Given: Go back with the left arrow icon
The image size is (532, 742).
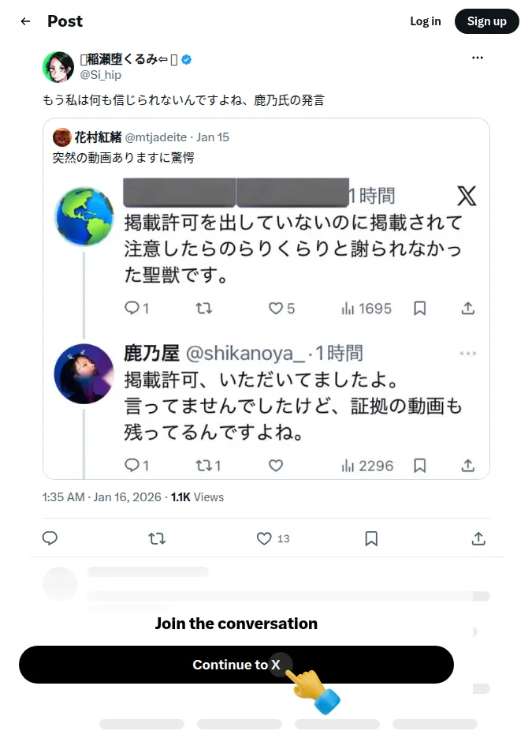Looking at the screenshot, I should (x=25, y=21).
